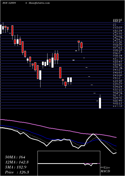Image resolution: width=125 pixels, height=176 pixels.
Task: Click the 124.82 price axis label
Action: (x=117, y=98)
